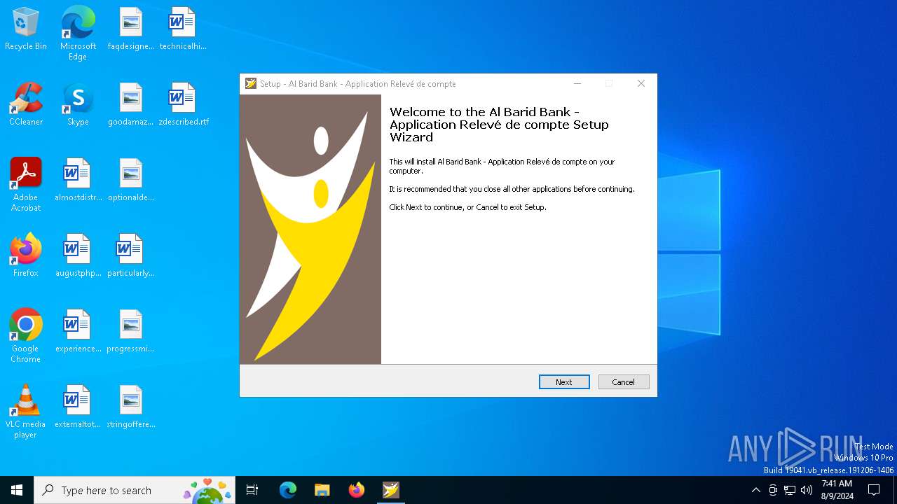
Task: Click Next in the setup wizard
Action: pyautogui.click(x=564, y=381)
